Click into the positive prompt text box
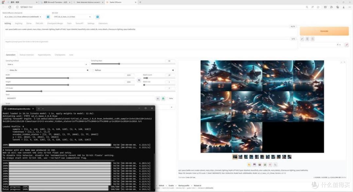The width and height of the screenshot is (353, 192). (151, 32)
